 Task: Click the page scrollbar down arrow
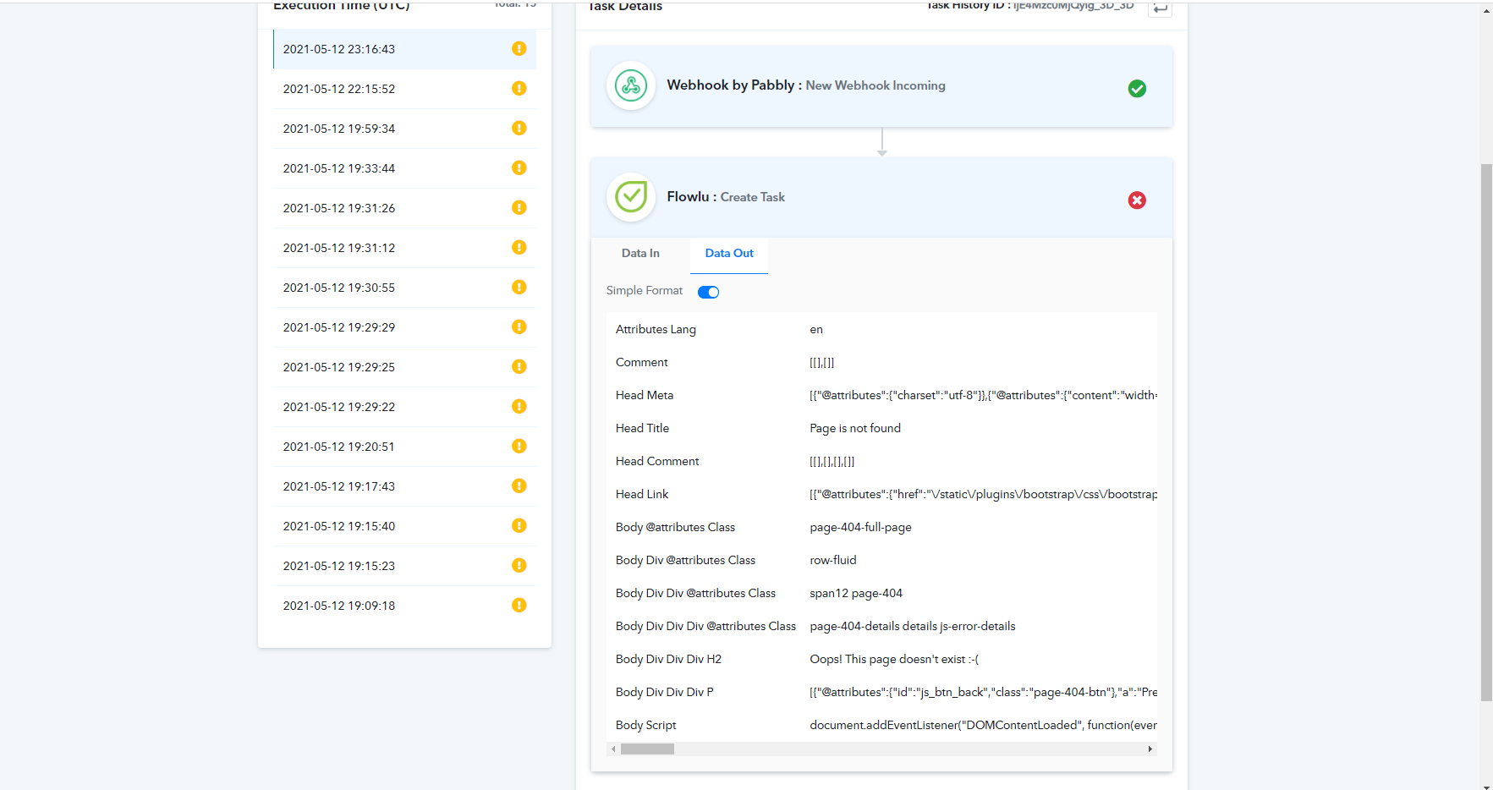point(1486,786)
